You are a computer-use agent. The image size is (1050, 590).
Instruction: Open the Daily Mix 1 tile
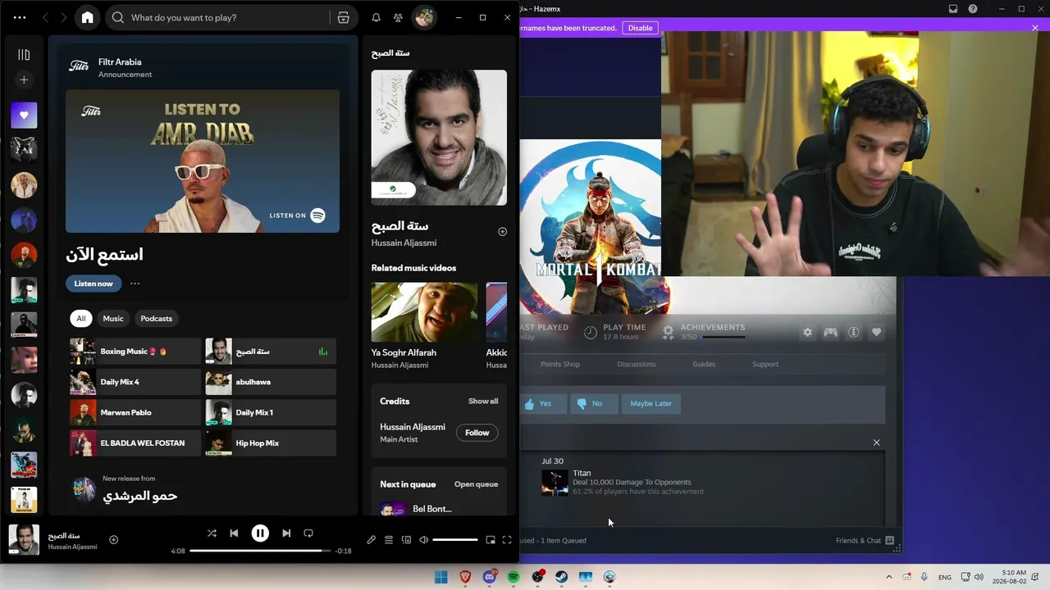pos(271,412)
